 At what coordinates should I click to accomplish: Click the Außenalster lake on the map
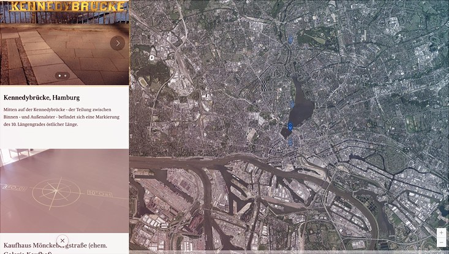click(x=301, y=106)
